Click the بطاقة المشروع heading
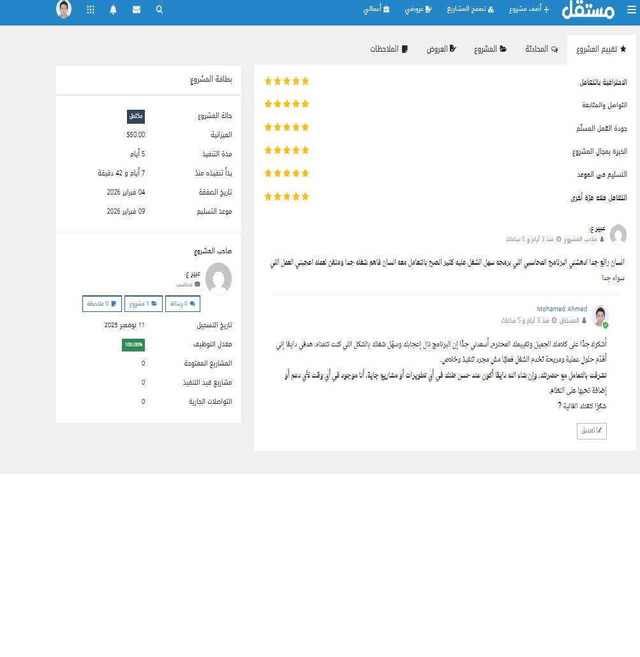This screenshot has height=657, width=640. (x=211, y=80)
